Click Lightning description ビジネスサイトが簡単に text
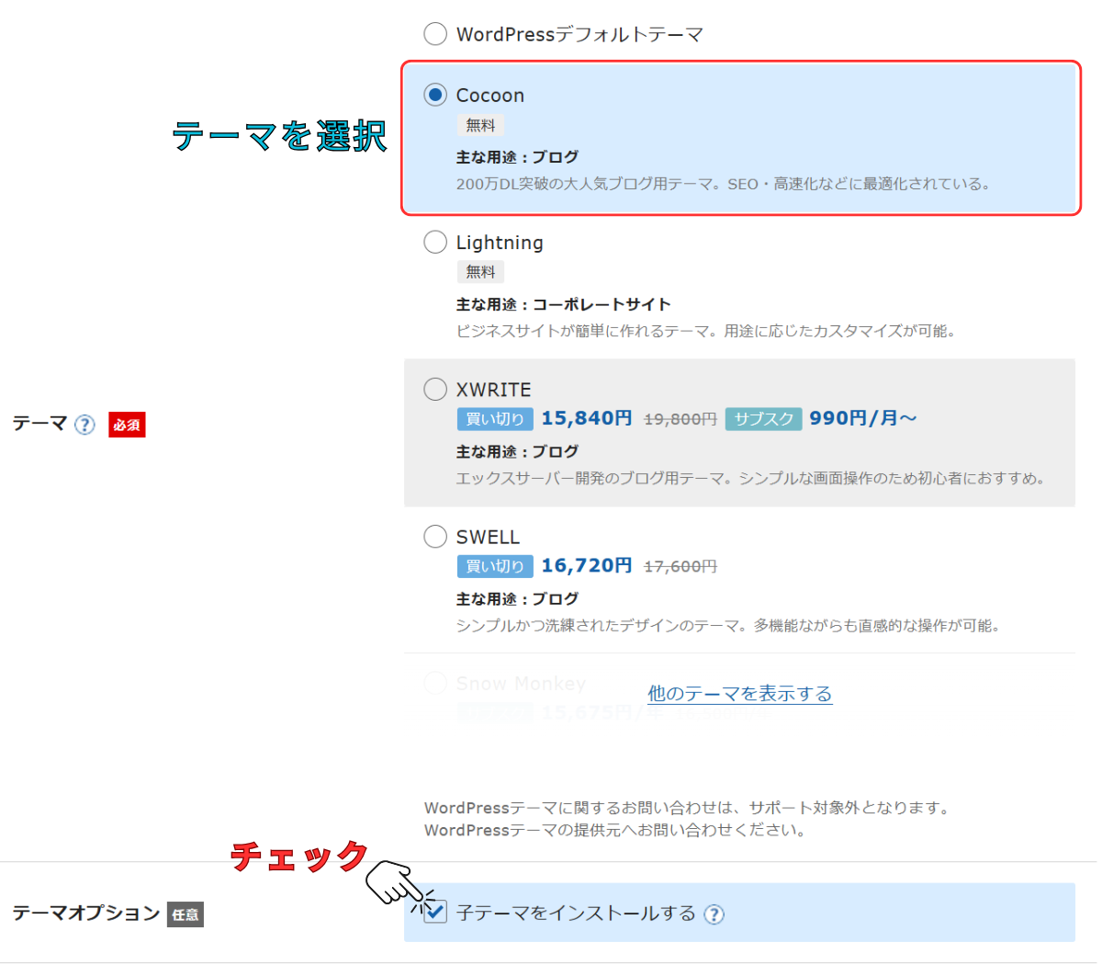 click(706, 331)
